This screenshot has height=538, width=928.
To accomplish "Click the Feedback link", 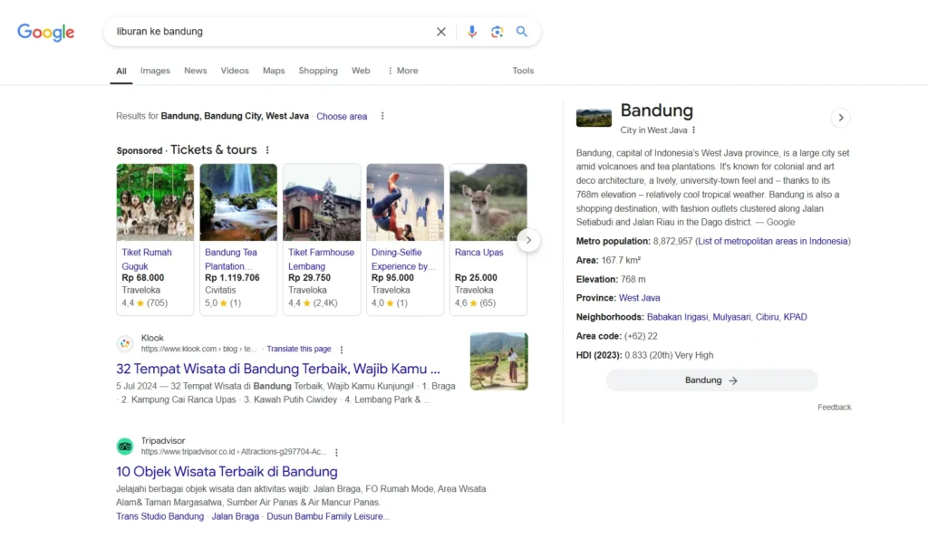I will pos(835,408).
